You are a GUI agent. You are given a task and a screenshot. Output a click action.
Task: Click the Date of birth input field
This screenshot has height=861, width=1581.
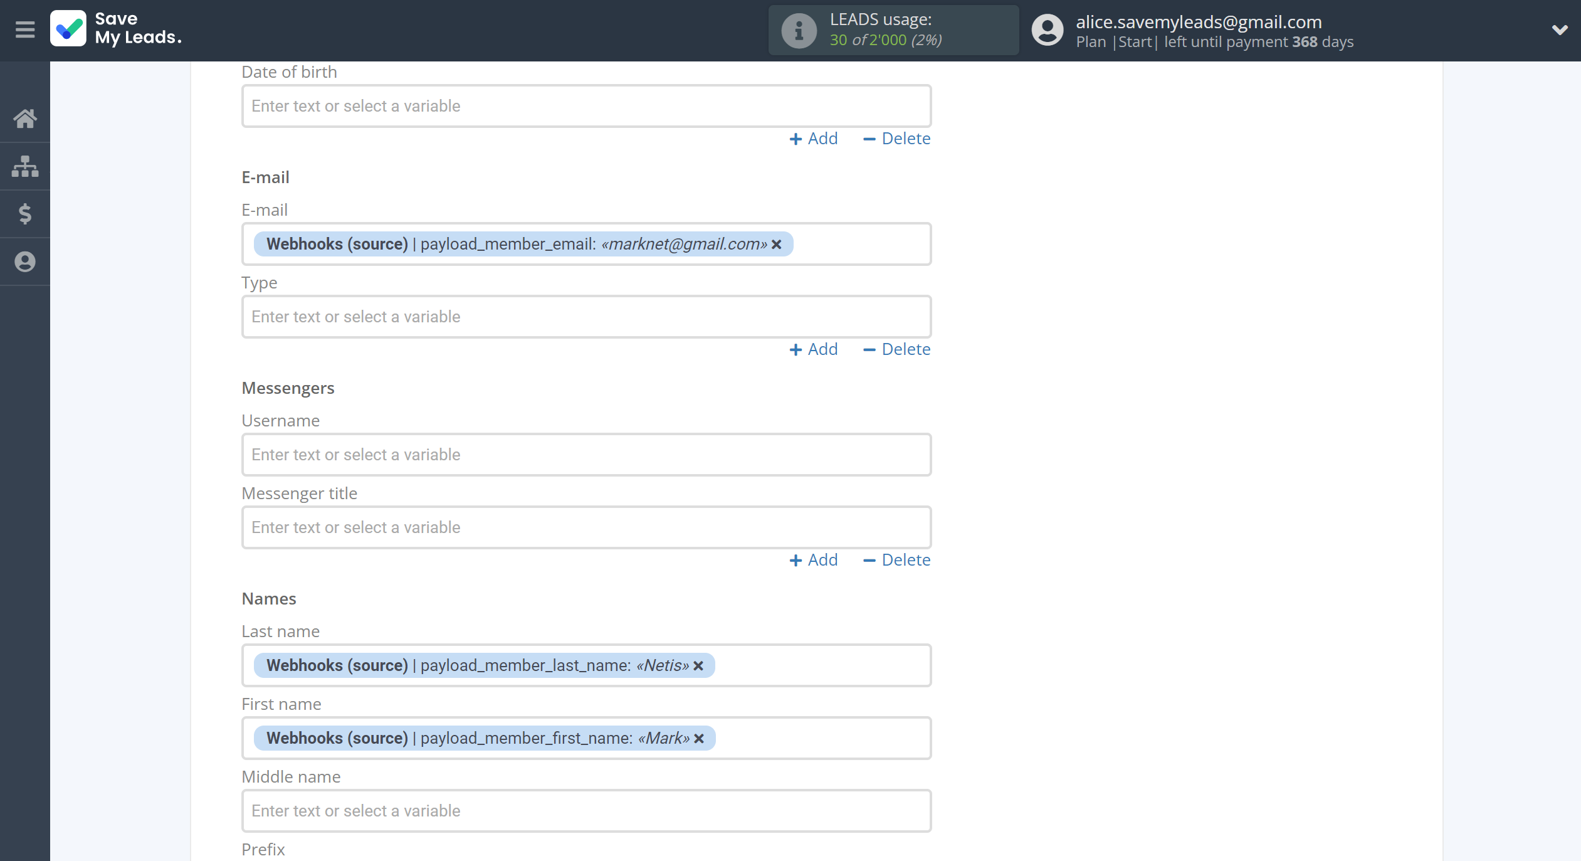click(x=586, y=106)
